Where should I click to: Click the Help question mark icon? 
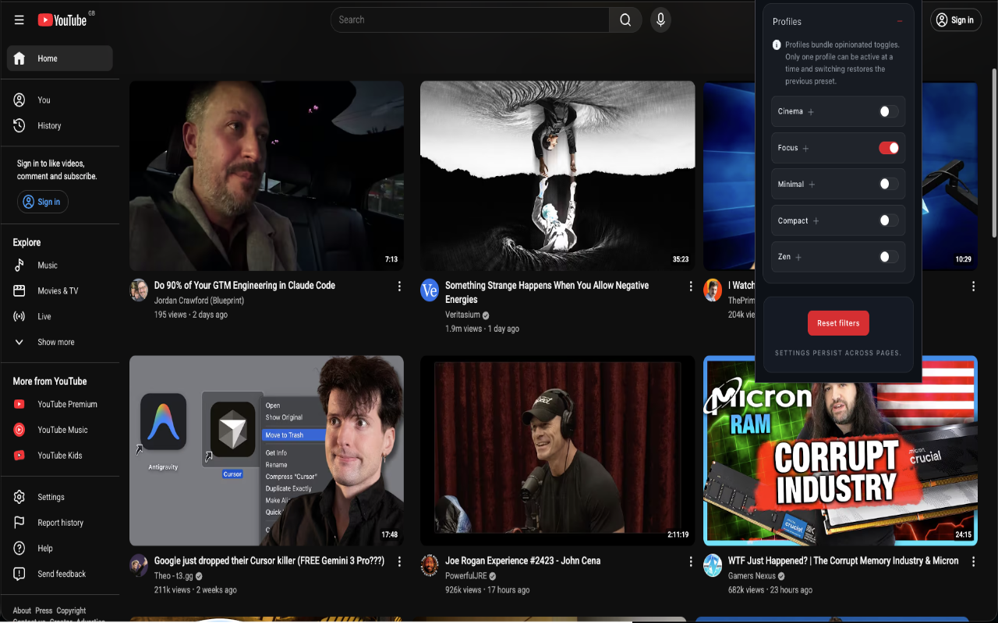[x=19, y=548]
